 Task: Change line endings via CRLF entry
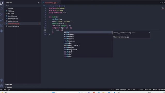[x=135, y=90]
